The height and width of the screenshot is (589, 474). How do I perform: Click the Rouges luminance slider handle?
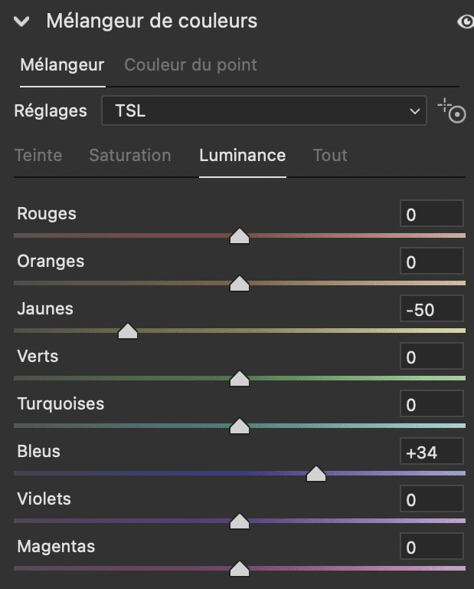[240, 235]
